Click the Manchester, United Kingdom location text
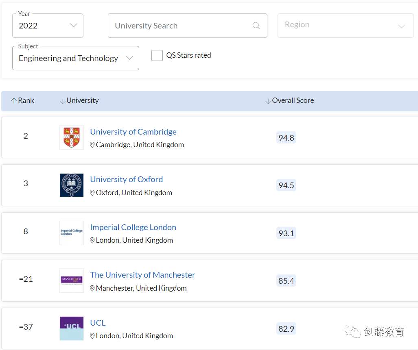 coord(141,288)
